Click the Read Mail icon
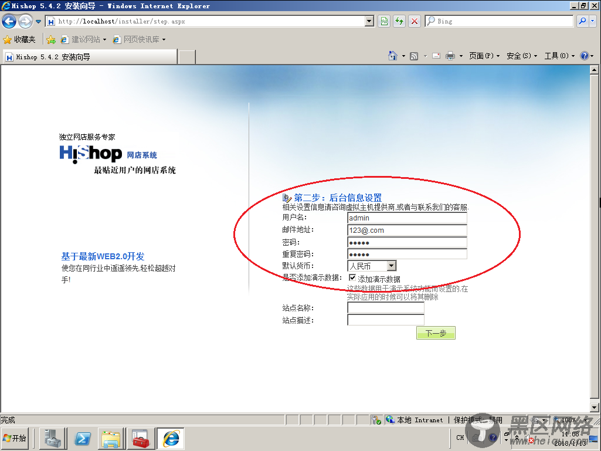Screen dimensions: 601x451 tap(436, 56)
